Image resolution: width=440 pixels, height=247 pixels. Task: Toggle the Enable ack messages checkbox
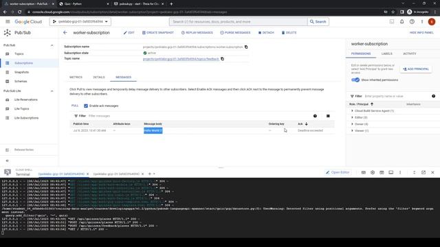86,106
